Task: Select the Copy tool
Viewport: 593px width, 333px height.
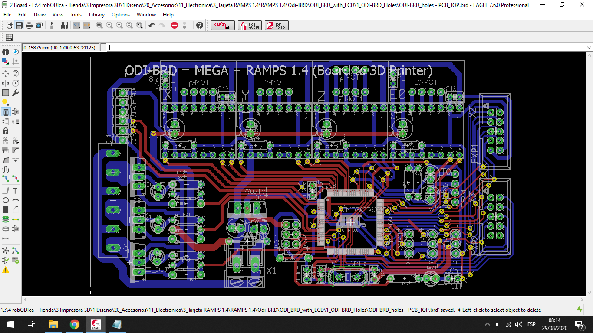Action: [16, 73]
